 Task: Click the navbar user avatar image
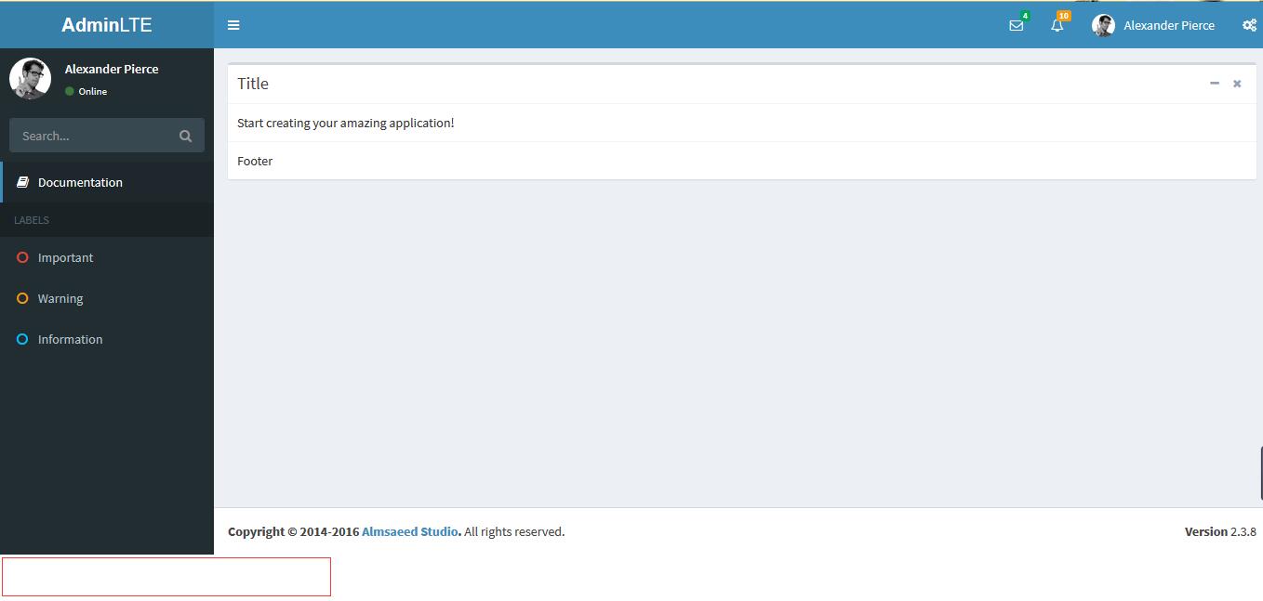tap(1104, 25)
